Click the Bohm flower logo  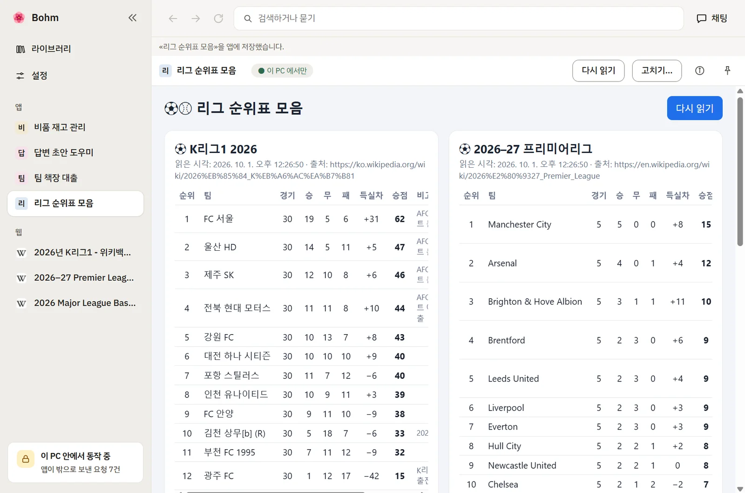coord(19,18)
